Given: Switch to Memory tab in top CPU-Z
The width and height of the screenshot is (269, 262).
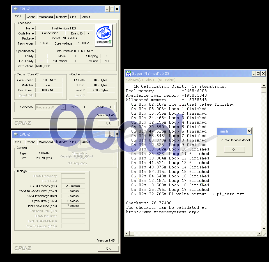Looking at the screenshot, I should (x=61, y=17).
